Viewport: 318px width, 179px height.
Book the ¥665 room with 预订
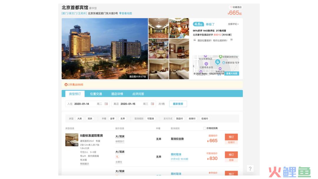tap(231, 137)
